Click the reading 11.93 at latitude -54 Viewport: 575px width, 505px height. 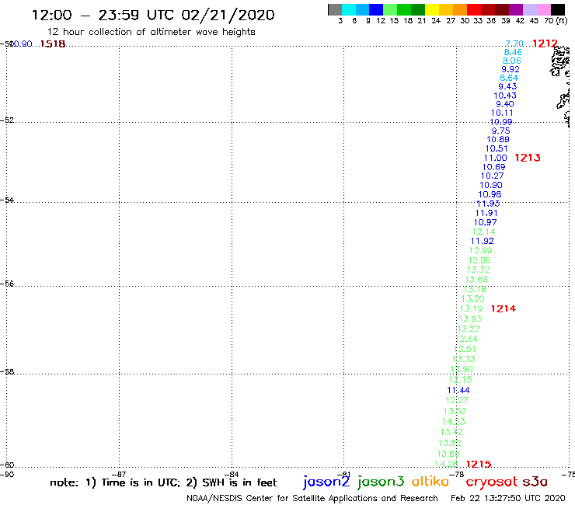coord(488,204)
